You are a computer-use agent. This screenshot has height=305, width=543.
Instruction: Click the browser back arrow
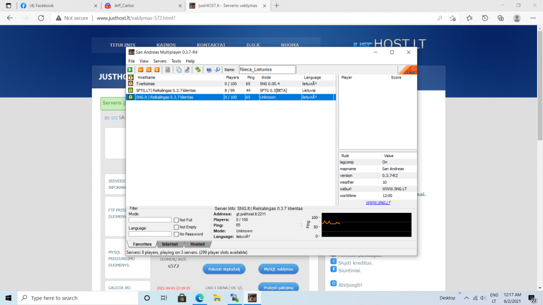10,18
